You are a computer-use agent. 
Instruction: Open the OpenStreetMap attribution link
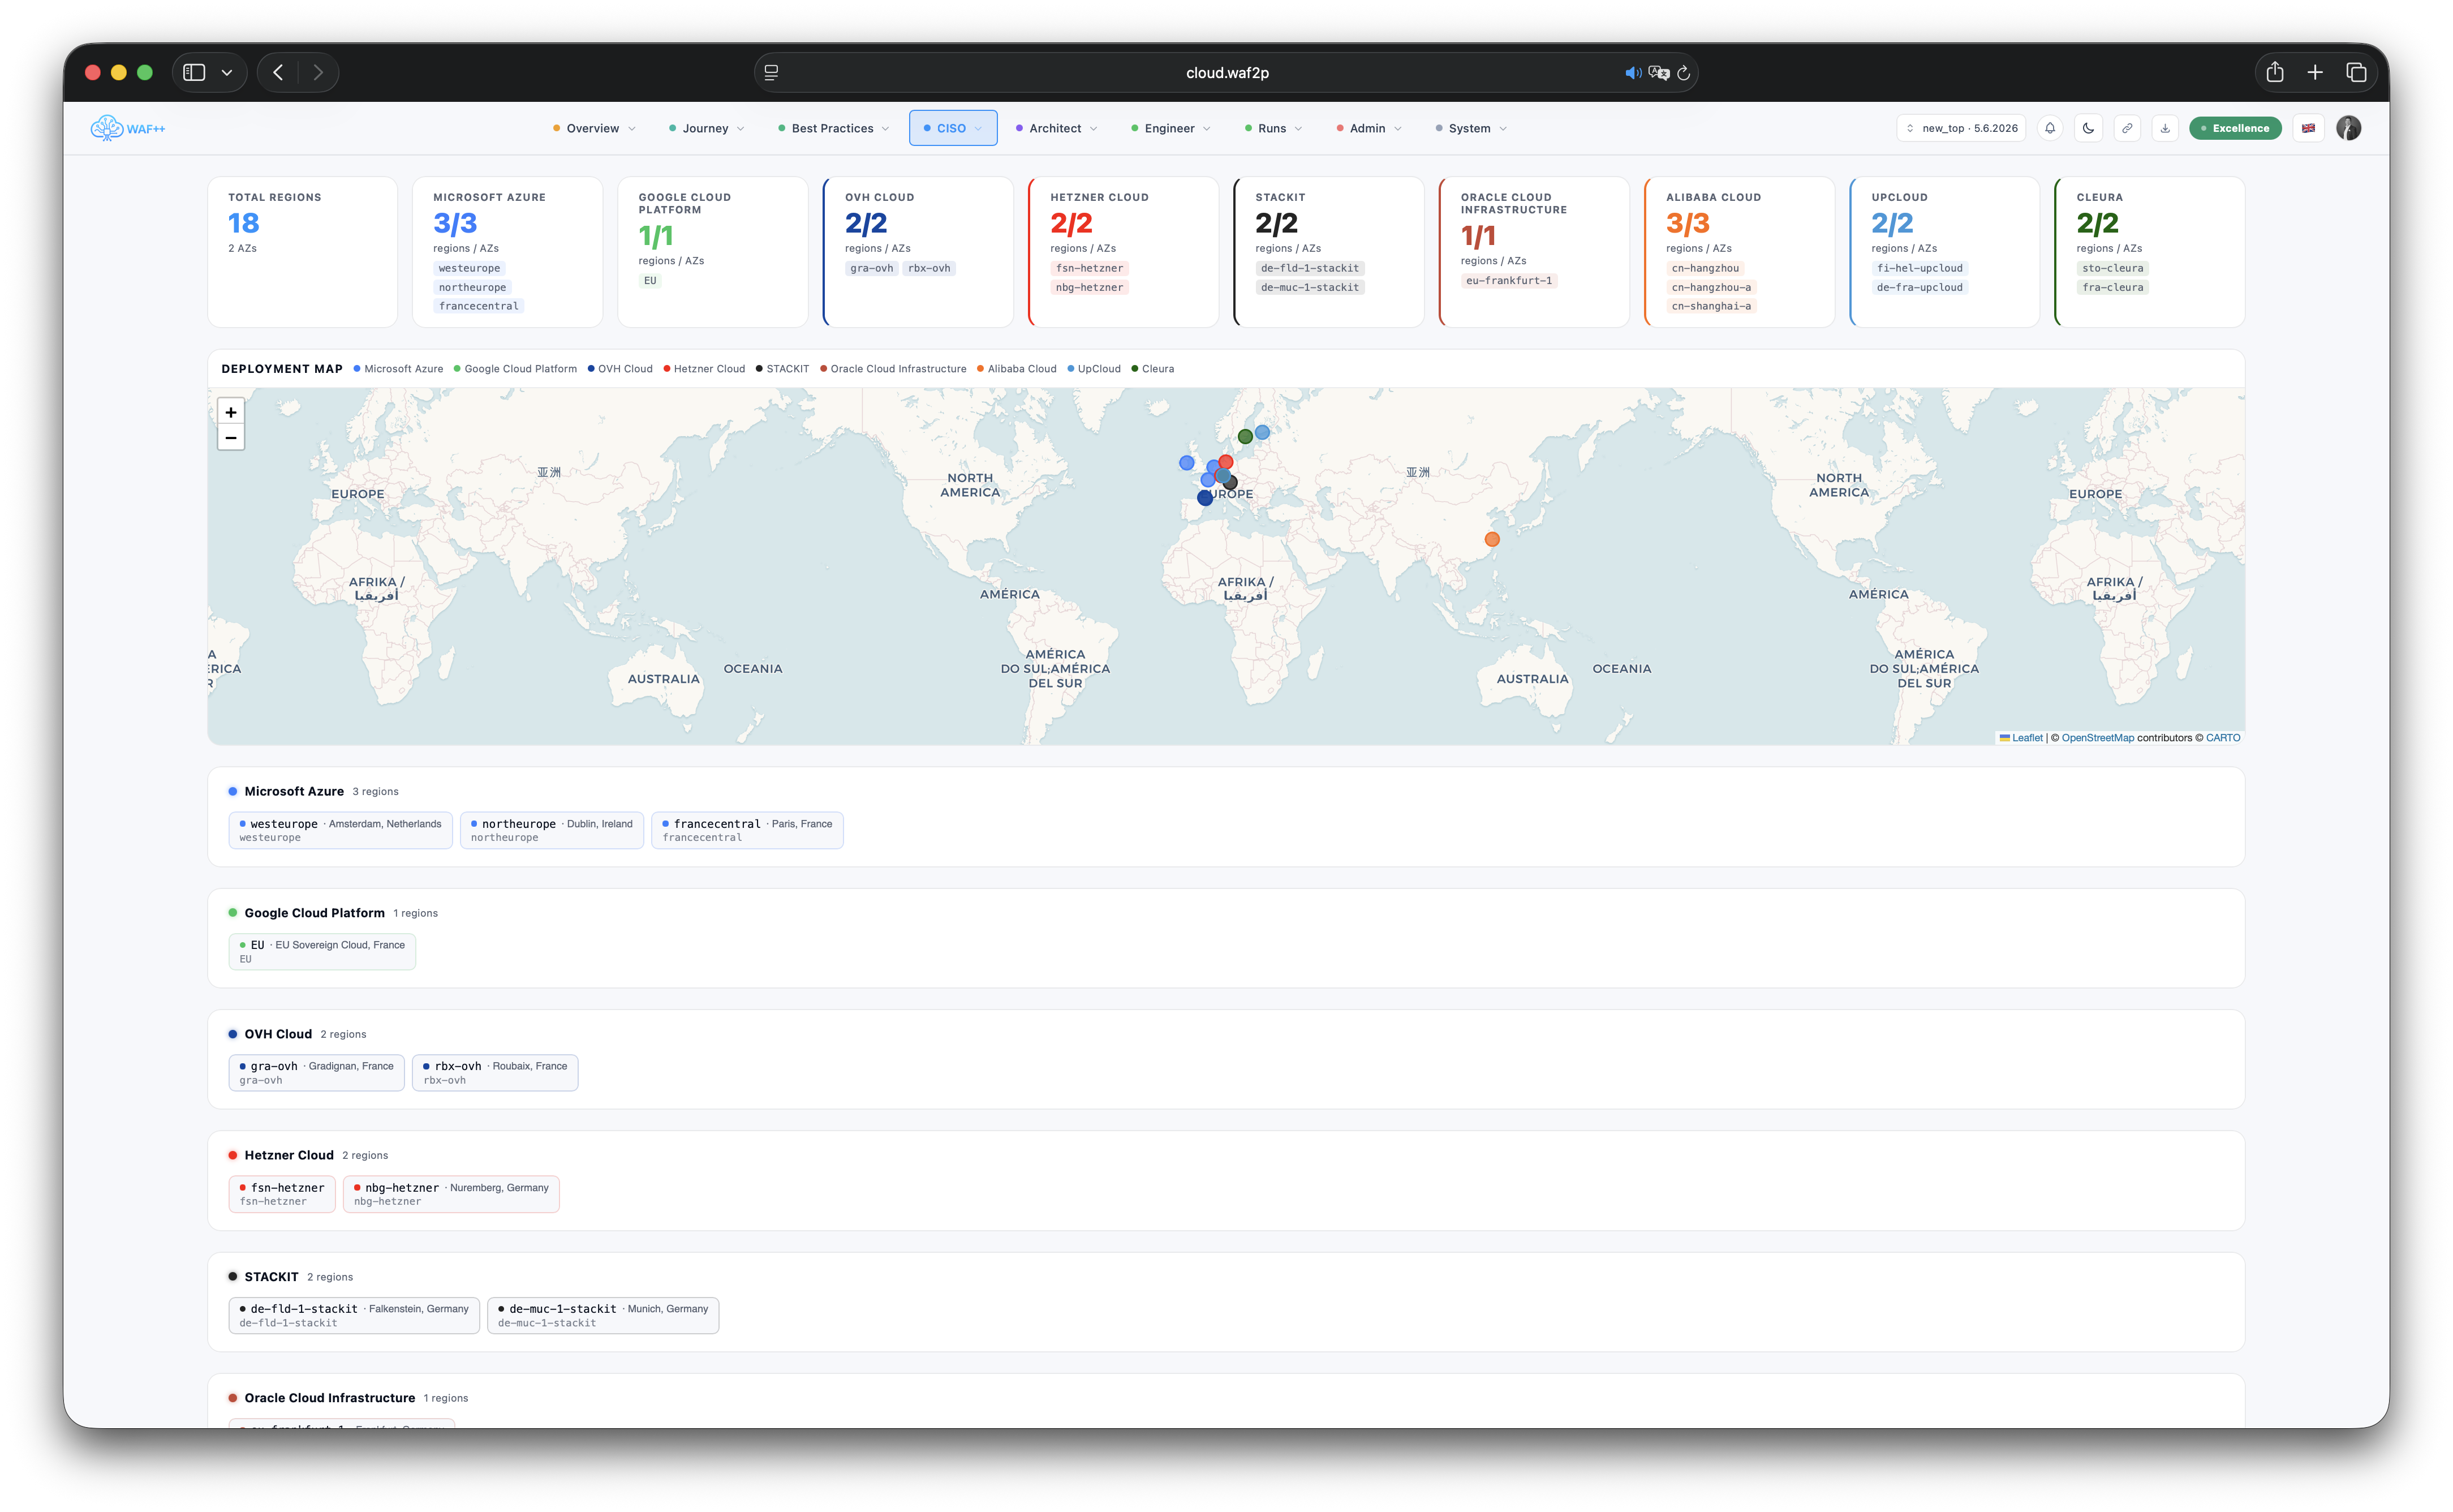2097,738
